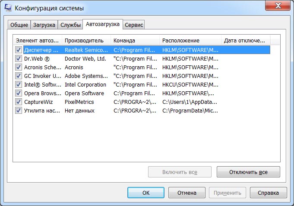This screenshot has height=206, width=294.
Task: Click the System Configuration title bar icon
Action: coord(8,8)
